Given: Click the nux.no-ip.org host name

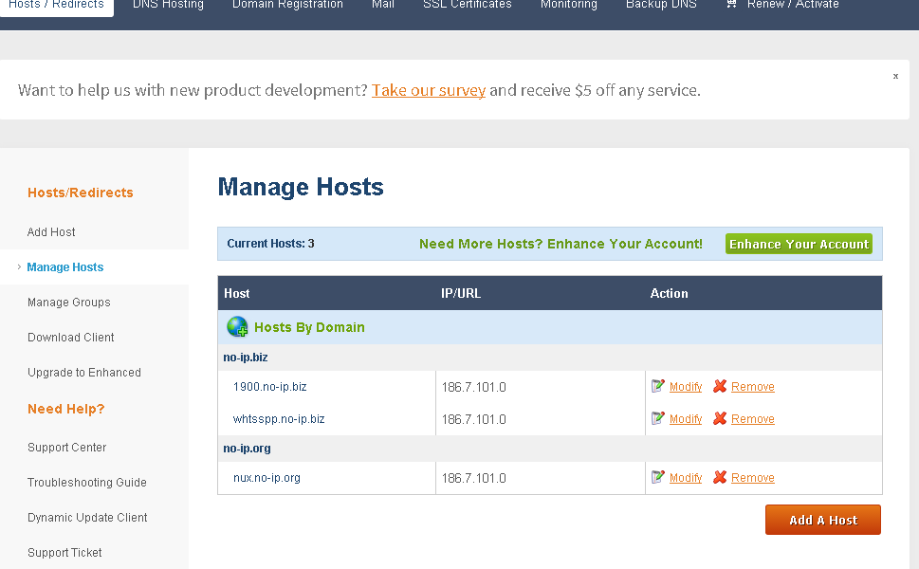Looking at the screenshot, I should [267, 478].
